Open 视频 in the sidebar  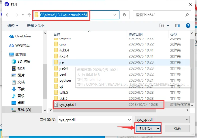tap(18, 68)
